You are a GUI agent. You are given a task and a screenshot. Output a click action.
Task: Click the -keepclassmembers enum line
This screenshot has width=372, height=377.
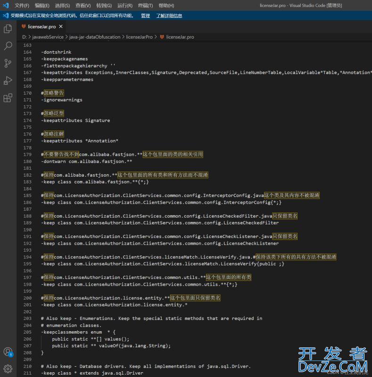(78, 332)
